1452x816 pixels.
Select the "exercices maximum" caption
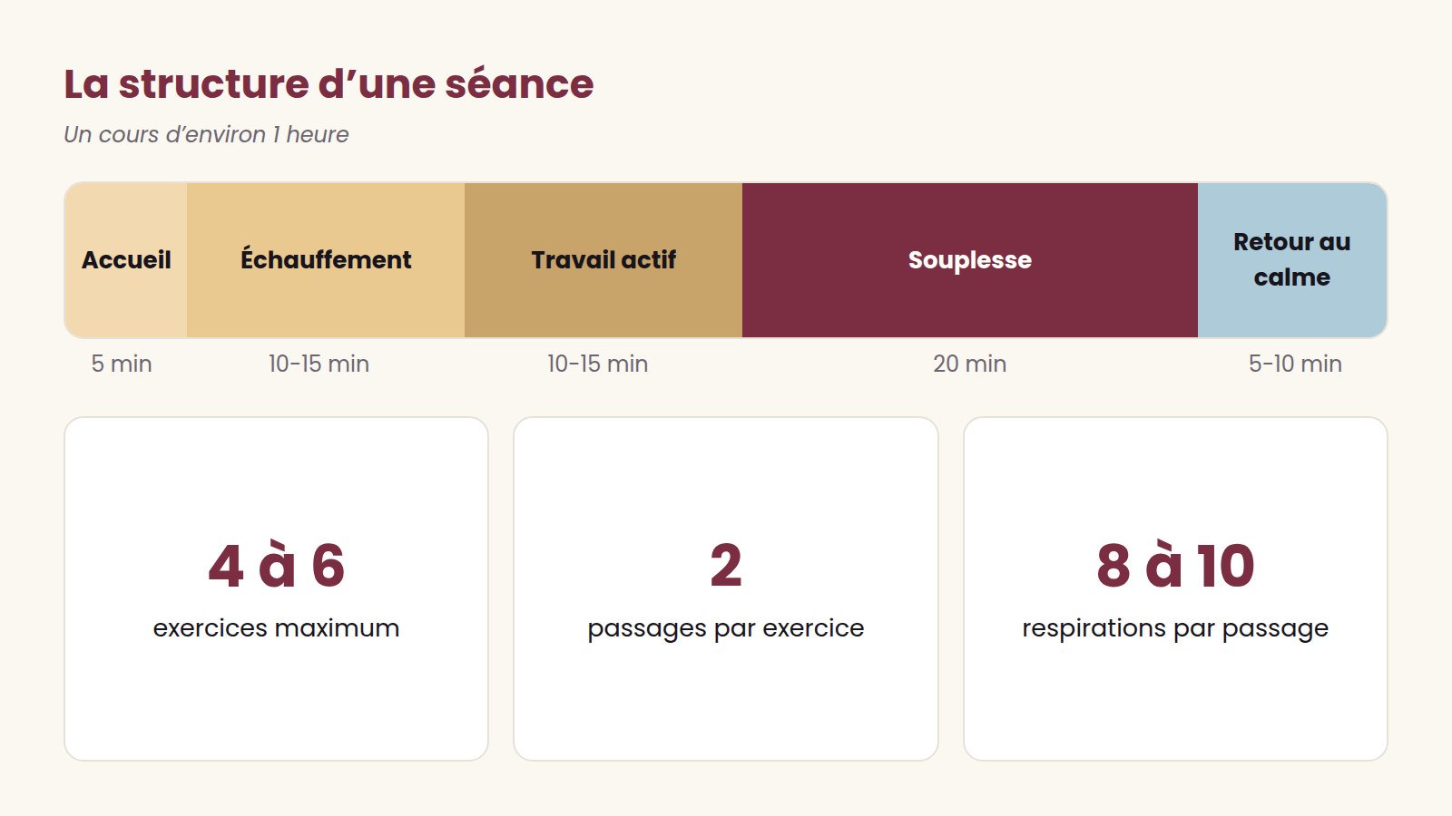tap(276, 627)
